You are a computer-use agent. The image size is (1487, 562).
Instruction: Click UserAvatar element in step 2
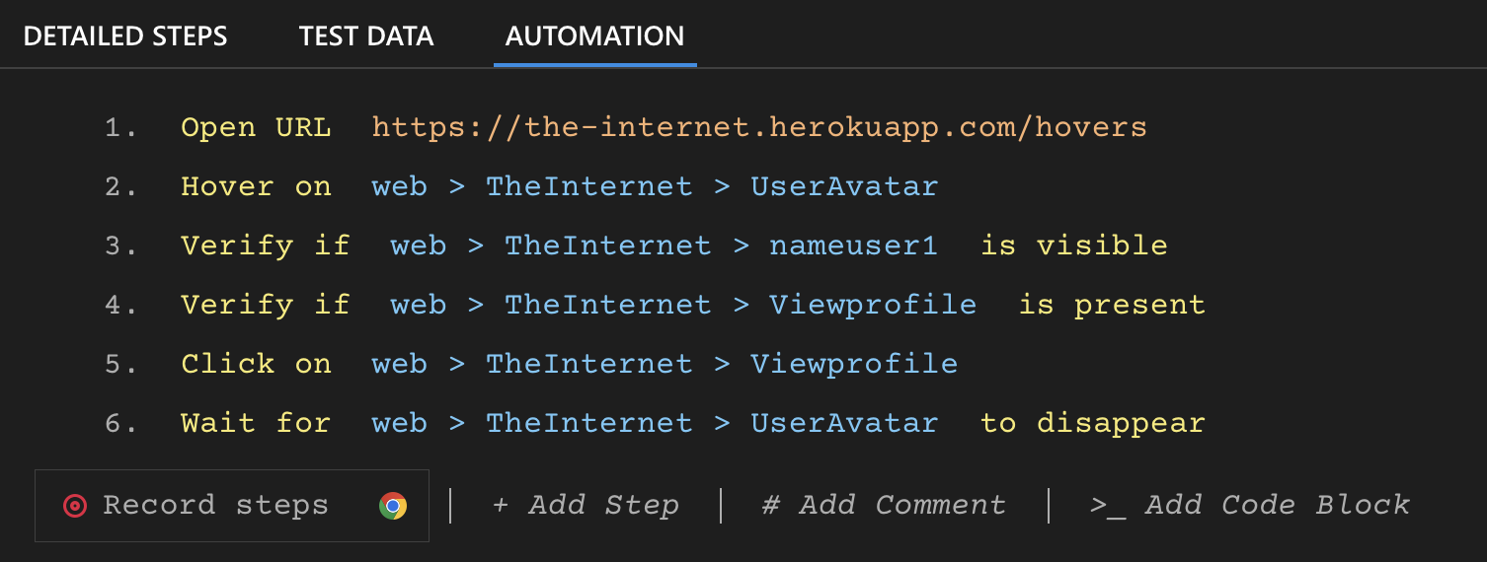point(844,186)
